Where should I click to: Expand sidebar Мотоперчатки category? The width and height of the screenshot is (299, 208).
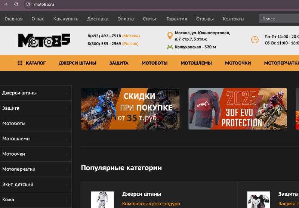[x=36, y=169]
